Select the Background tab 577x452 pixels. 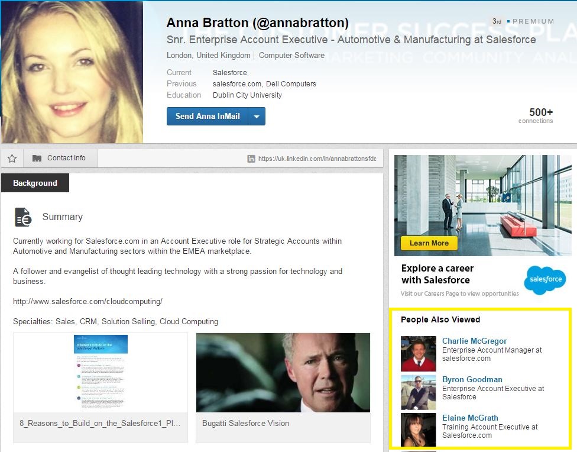pos(35,183)
